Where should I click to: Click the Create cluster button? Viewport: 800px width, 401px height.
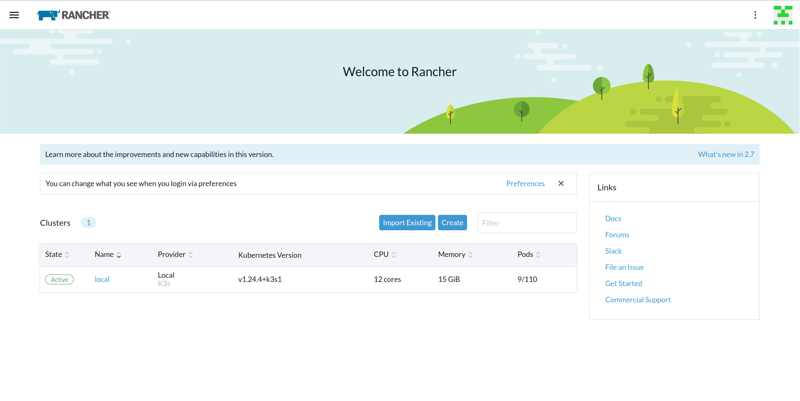[x=452, y=222]
